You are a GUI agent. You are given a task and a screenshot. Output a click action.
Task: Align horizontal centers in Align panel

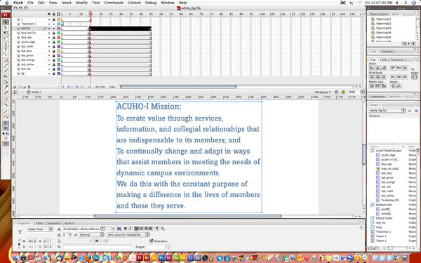pos(377,68)
